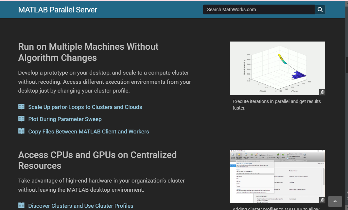This screenshot has height=210, width=348.
Task: Click 'Execute iterations in parallel' caption text
Action: pyautogui.click(x=277, y=105)
